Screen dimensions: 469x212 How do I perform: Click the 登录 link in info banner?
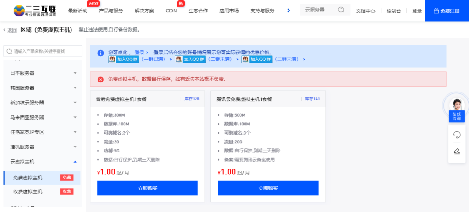[139, 52]
